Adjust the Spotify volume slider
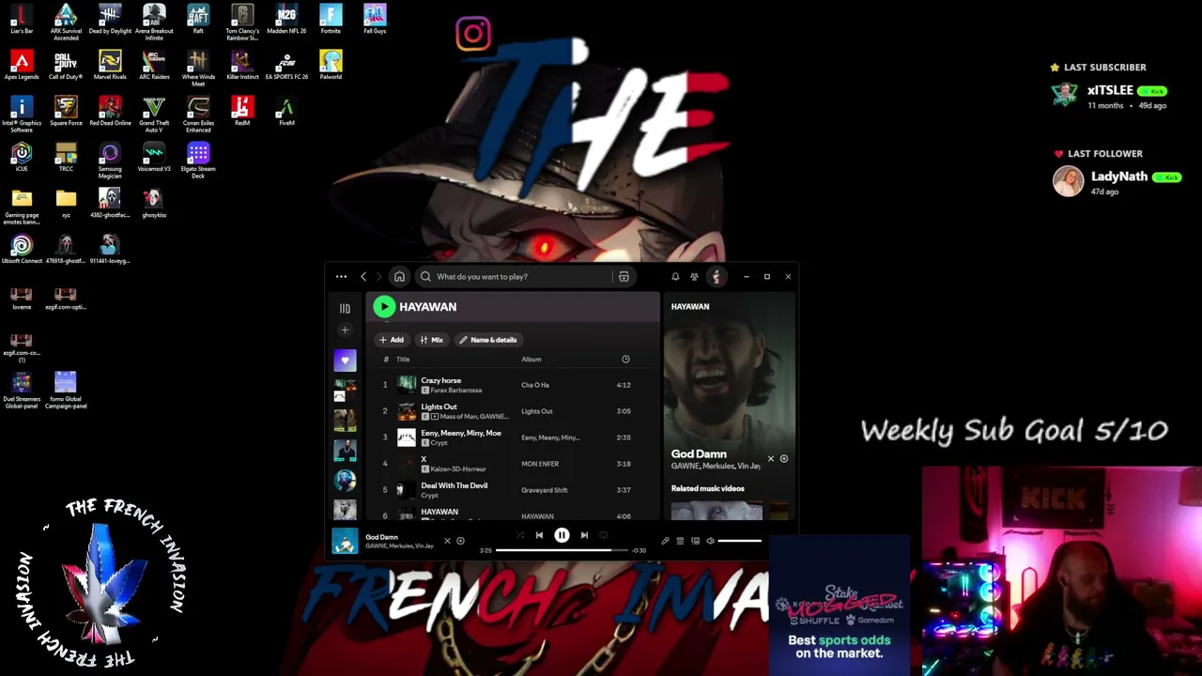The width and height of the screenshot is (1202, 676). tap(740, 541)
